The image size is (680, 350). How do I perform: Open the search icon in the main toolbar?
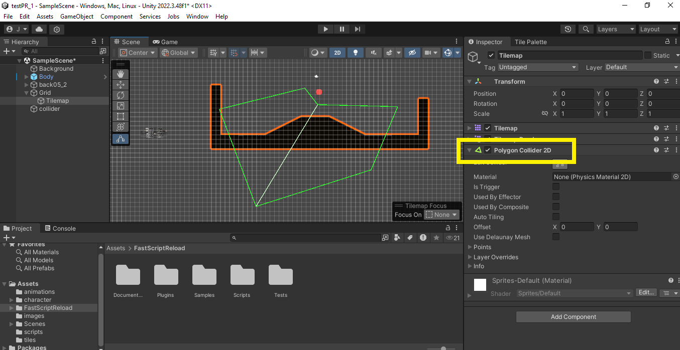coord(586,29)
